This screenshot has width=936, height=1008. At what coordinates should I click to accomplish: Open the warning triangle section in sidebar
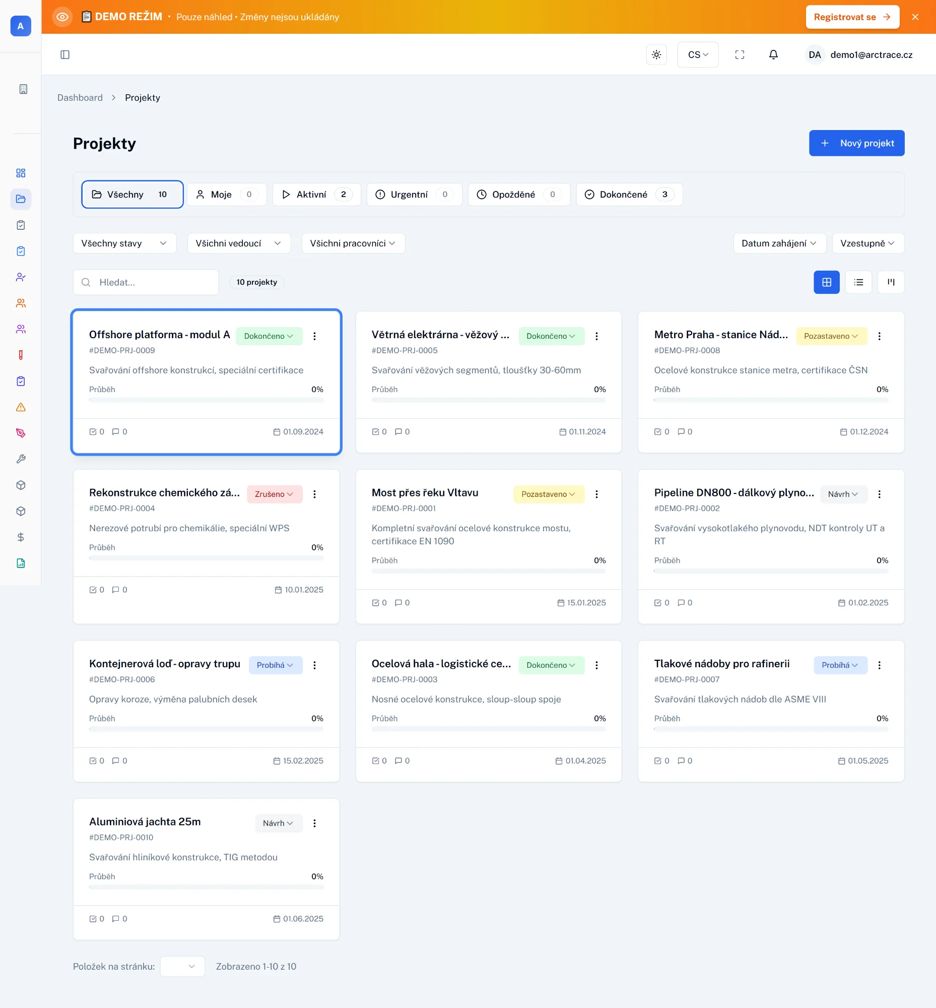(21, 407)
